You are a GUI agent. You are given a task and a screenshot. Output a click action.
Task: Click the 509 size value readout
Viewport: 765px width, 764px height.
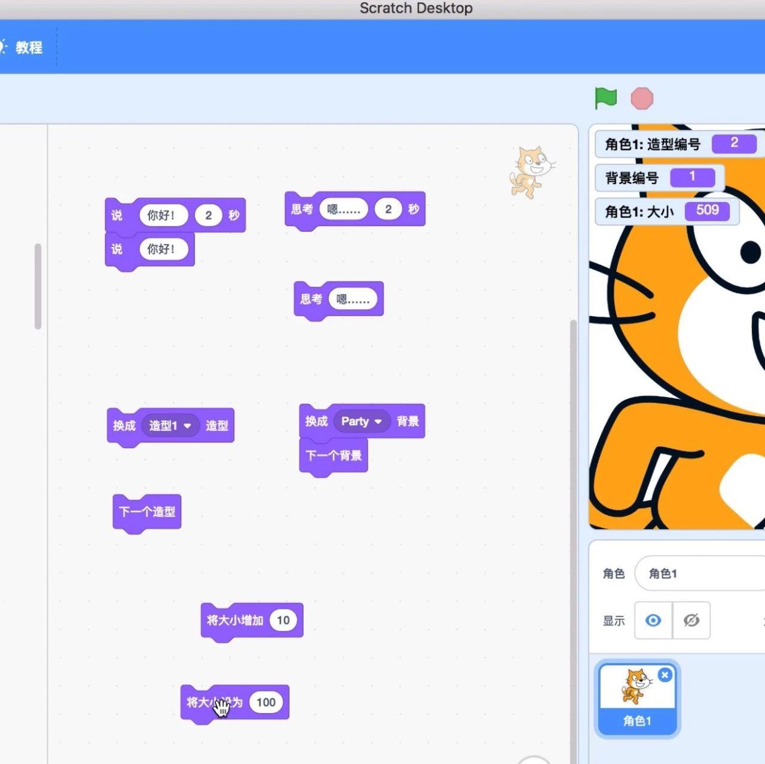[x=707, y=210]
